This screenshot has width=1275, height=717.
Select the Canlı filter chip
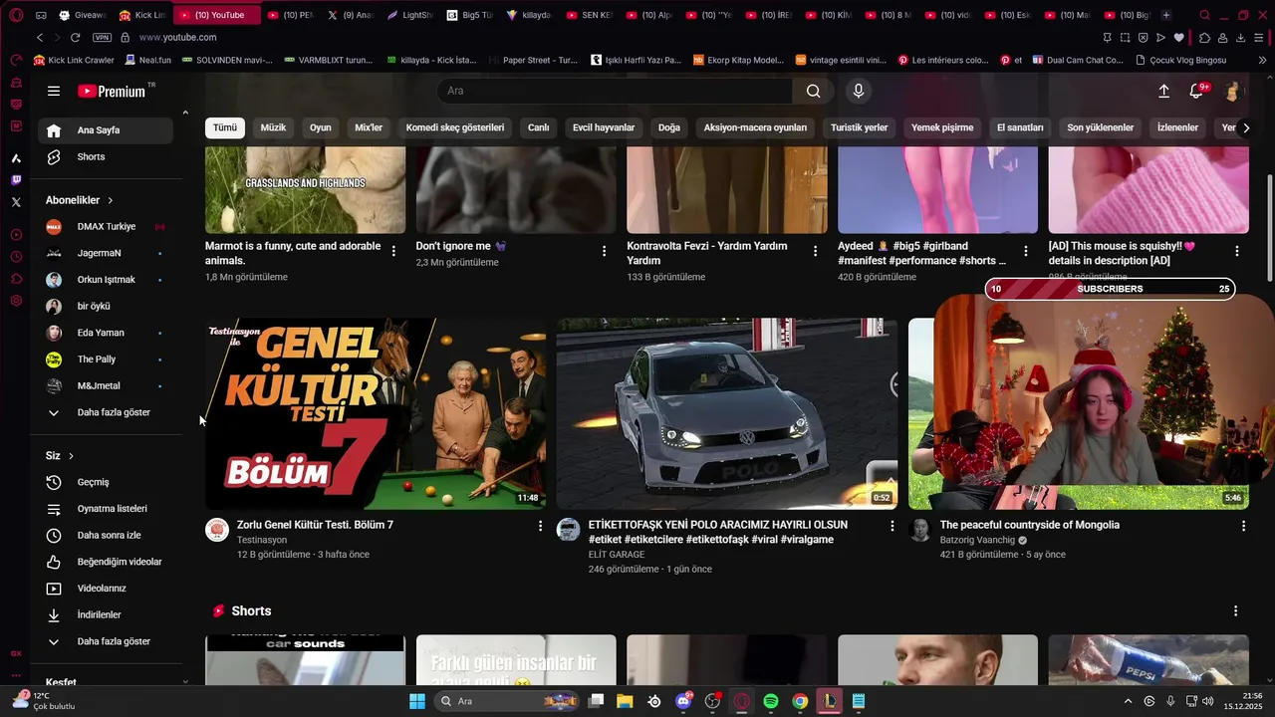click(x=539, y=127)
